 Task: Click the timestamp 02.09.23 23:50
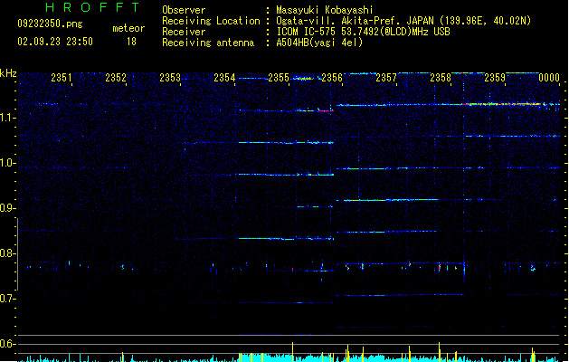55,42
